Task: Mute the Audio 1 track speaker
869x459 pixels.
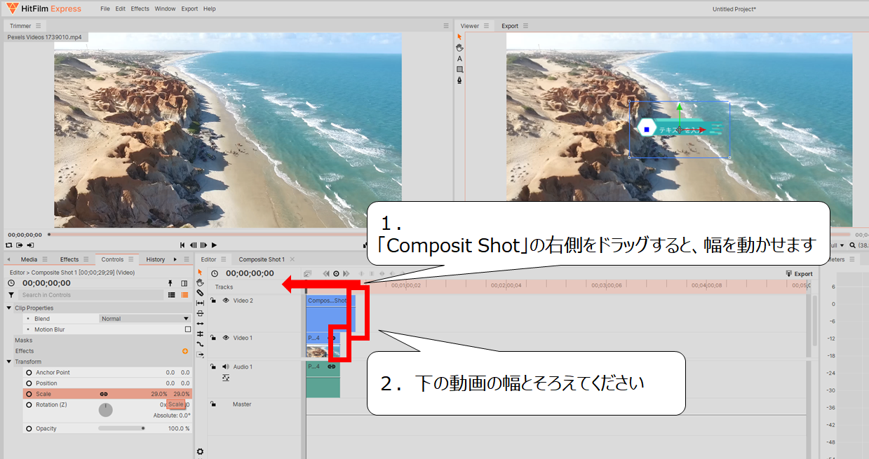Action: coord(226,366)
